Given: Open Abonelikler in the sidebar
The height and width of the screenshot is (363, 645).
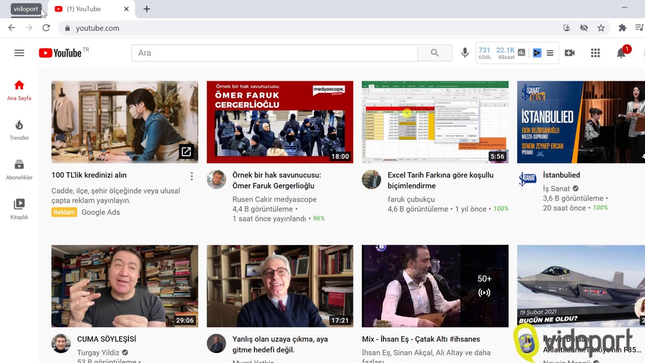Looking at the screenshot, I should coord(19,170).
